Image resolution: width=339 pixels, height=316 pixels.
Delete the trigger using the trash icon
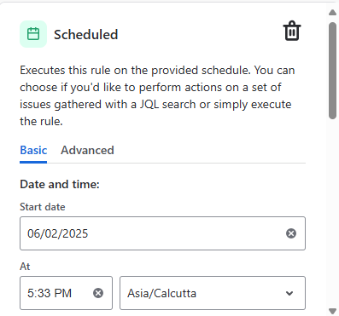click(x=292, y=31)
